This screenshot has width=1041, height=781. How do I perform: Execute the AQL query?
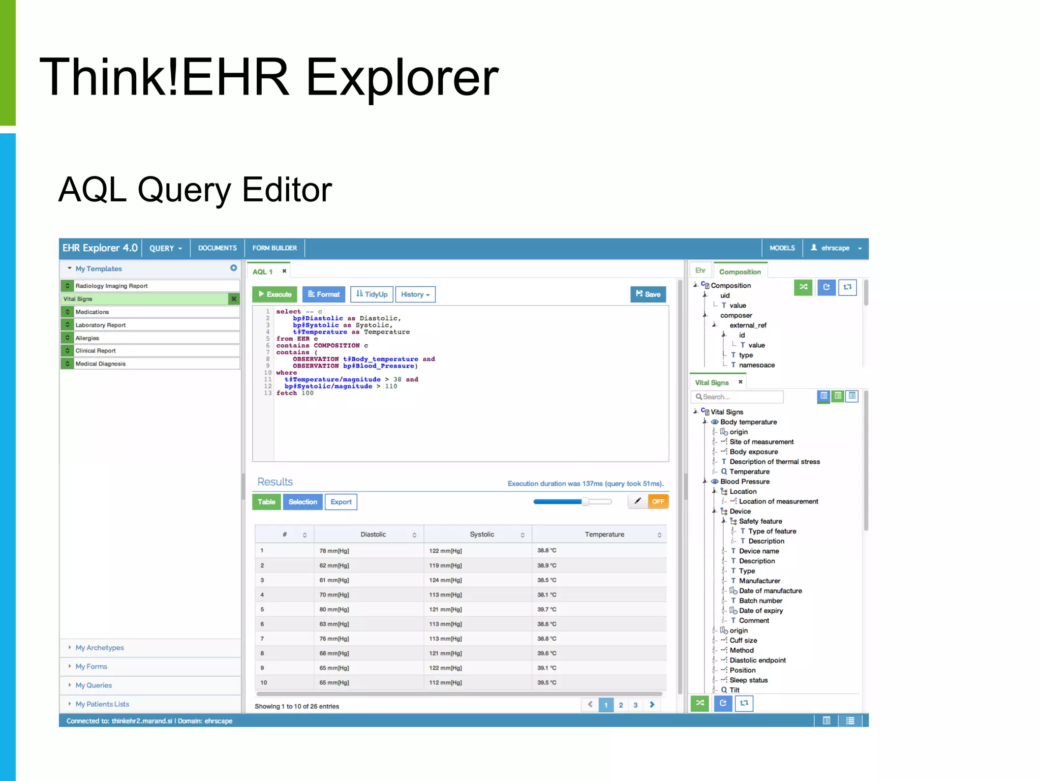pyautogui.click(x=275, y=294)
